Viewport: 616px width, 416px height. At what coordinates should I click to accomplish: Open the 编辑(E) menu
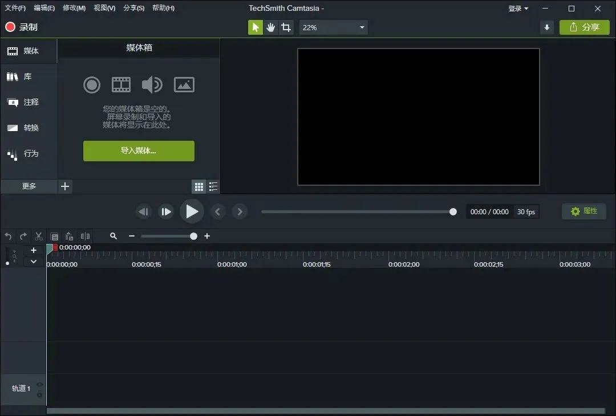pyautogui.click(x=44, y=8)
